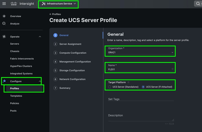Image resolution: width=202 pixels, height=132 pixels.
Task: Open Chassis under Operate
Action: tap(15, 51)
